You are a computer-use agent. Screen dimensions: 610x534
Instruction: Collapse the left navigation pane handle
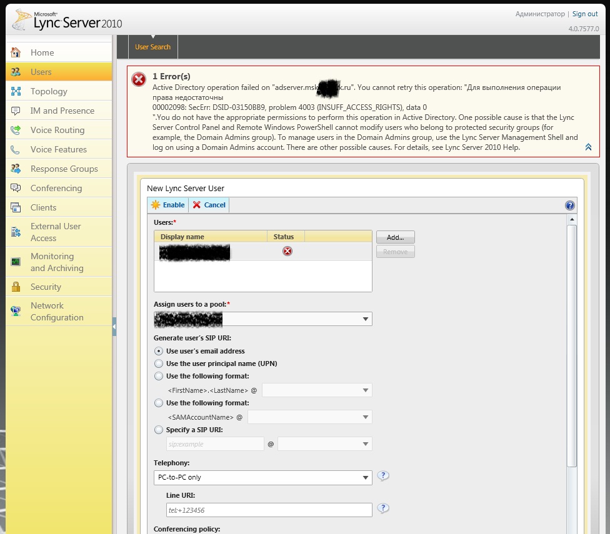point(114,327)
